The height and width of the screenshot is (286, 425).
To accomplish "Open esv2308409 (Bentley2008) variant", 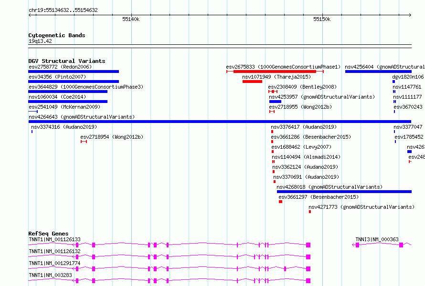I will click(302, 87).
